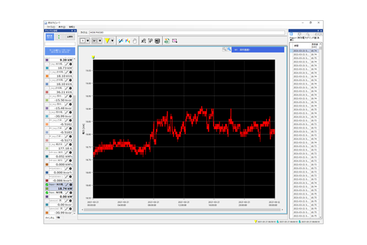Viewport: 367px width, 245px height.
Task: Activate the hand pan tool
Action: pos(135,41)
